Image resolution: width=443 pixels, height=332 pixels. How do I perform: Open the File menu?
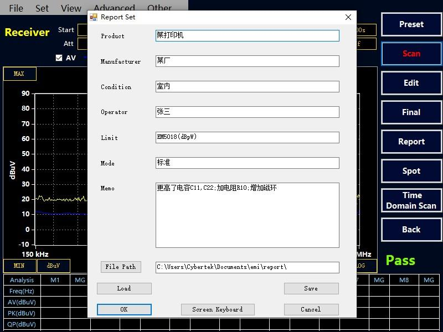click(16, 8)
